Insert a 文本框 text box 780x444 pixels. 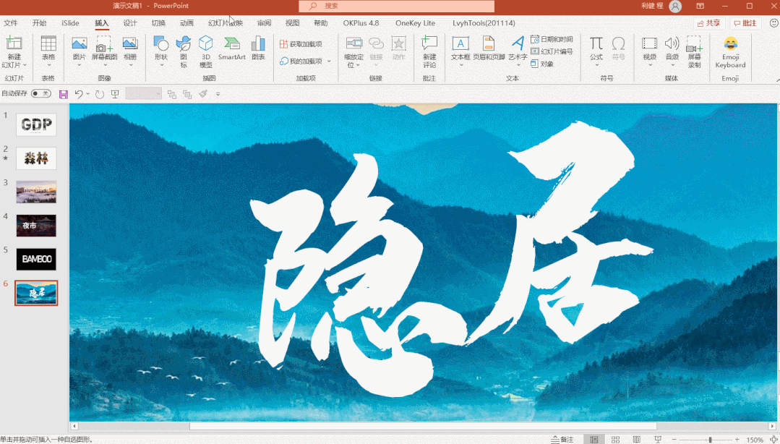[460, 52]
